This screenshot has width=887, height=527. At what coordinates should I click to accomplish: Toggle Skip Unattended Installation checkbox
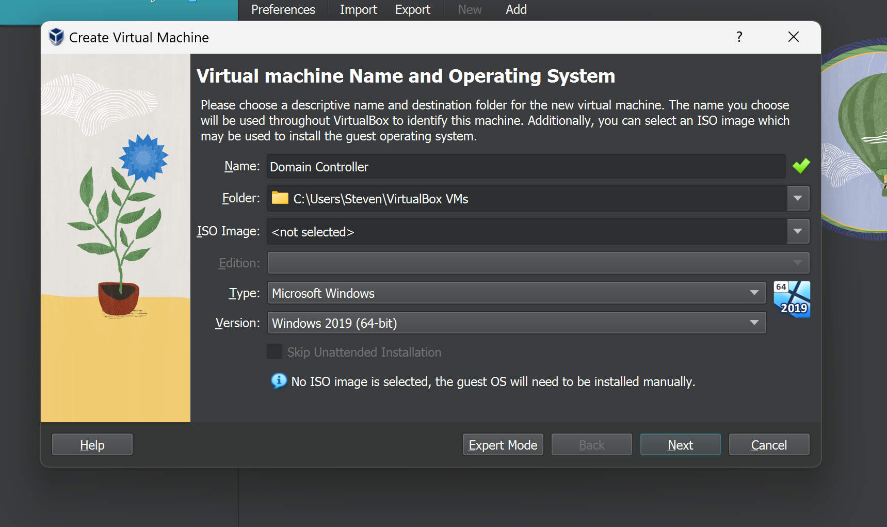coord(275,352)
